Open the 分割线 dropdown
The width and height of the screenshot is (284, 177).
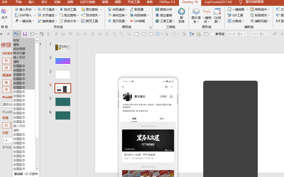[x=243, y=21]
